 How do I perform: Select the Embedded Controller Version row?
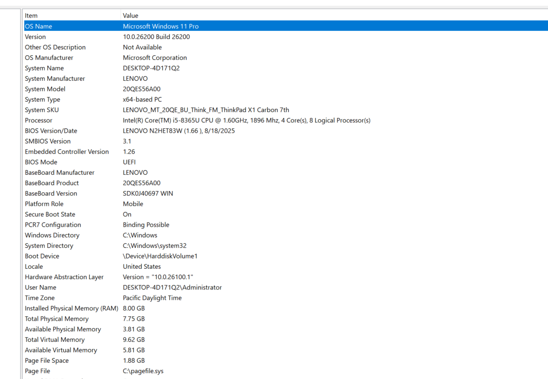click(x=286, y=152)
